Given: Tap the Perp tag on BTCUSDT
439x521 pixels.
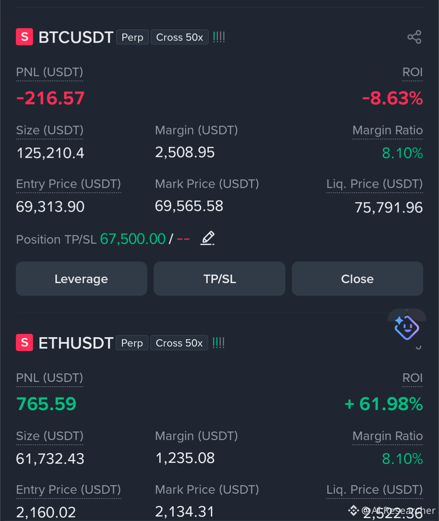Looking at the screenshot, I should [133, 37].
